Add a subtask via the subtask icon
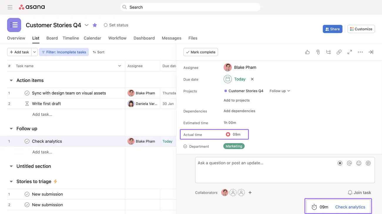 tap(328, 52)
